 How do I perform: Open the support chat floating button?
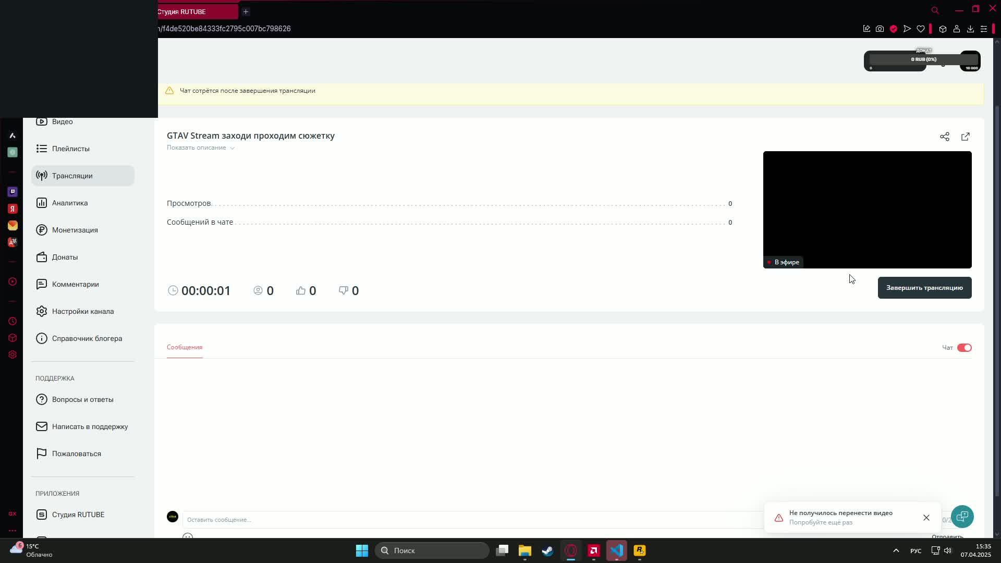coord(962,517)
